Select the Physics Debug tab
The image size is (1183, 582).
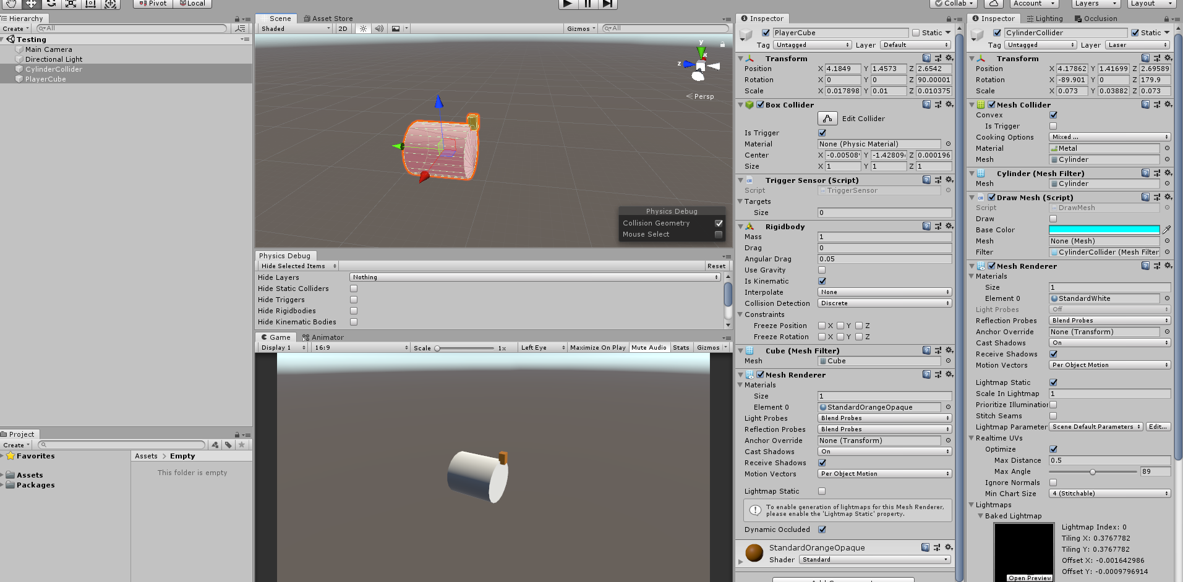285,256
